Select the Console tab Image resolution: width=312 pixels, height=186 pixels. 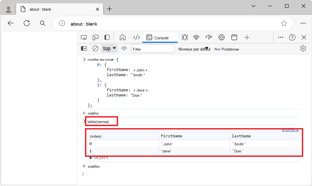click(x=160, y=38)
